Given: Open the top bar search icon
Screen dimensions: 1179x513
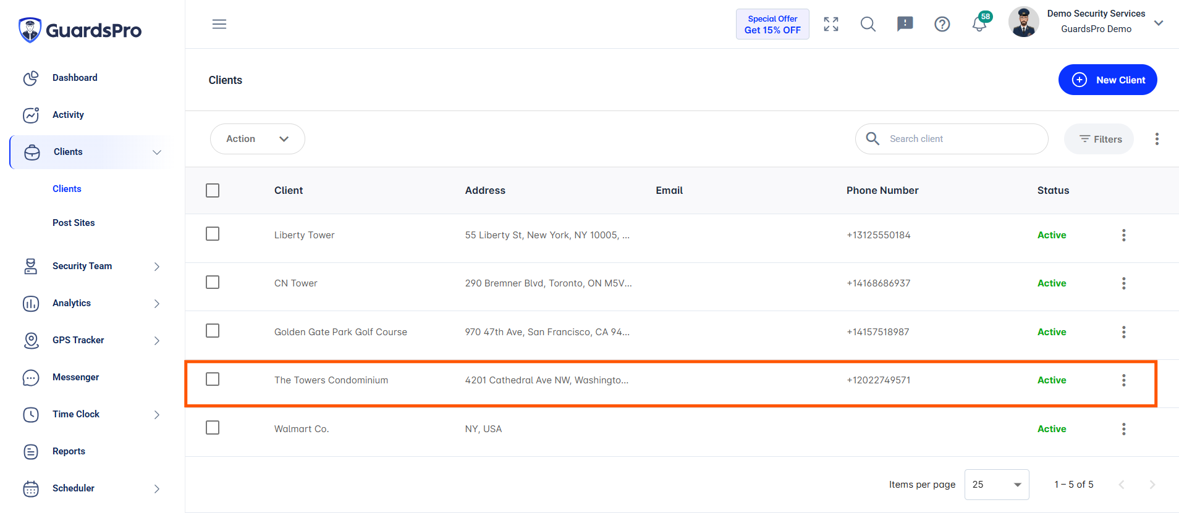Looking at the screenshot, I should (868, 24).
